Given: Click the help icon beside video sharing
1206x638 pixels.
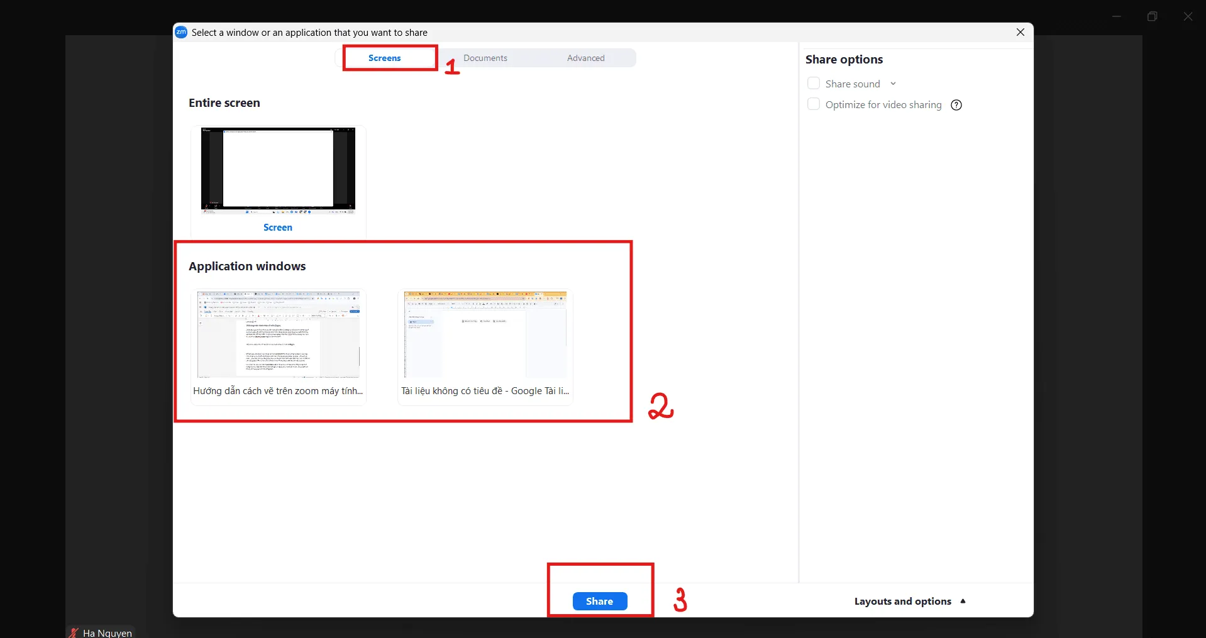Looking at the screenshot, I should click(x=956, y=105).
